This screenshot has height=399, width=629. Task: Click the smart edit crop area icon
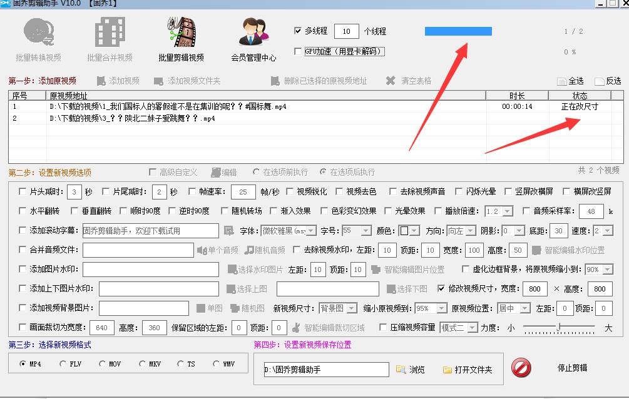coord(296,328)
